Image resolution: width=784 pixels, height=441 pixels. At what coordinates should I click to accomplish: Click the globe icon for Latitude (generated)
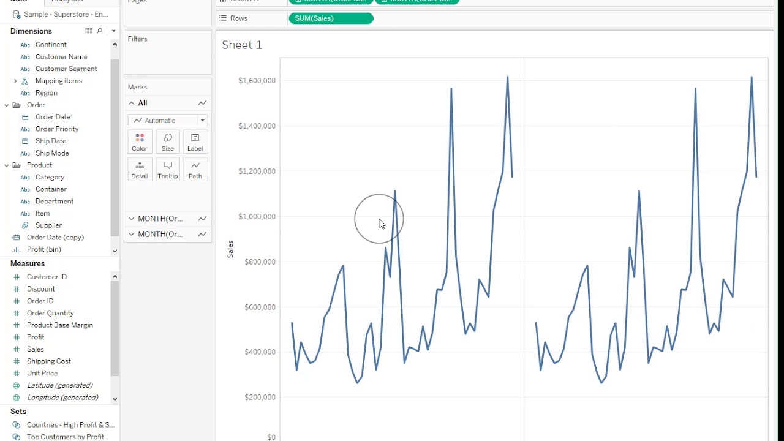pos(17,385)
